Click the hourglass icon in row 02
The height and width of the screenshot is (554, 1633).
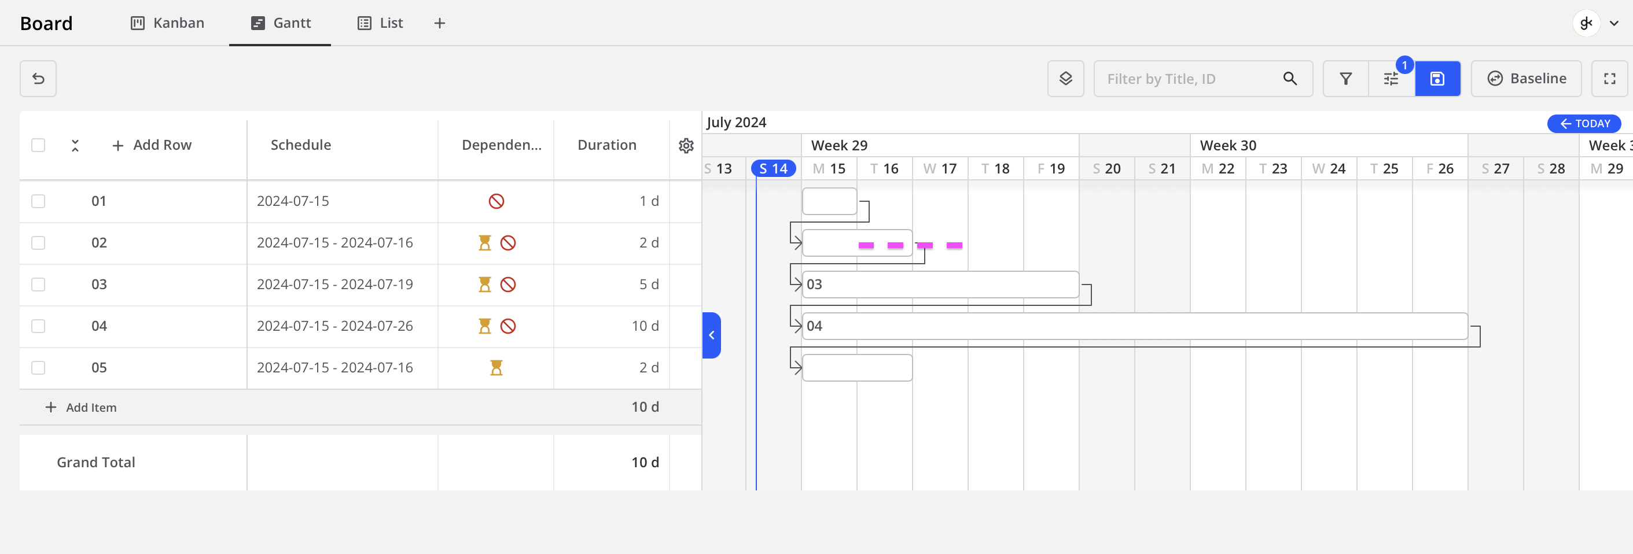point(485,243)
